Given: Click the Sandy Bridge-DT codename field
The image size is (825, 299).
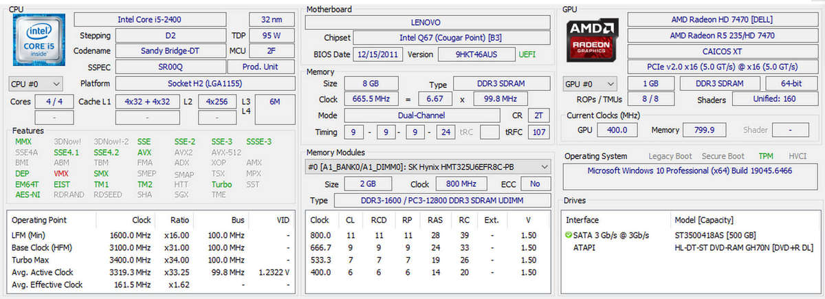Looking at the screenshot, I should pyautogui.click(x=170, y=51).
